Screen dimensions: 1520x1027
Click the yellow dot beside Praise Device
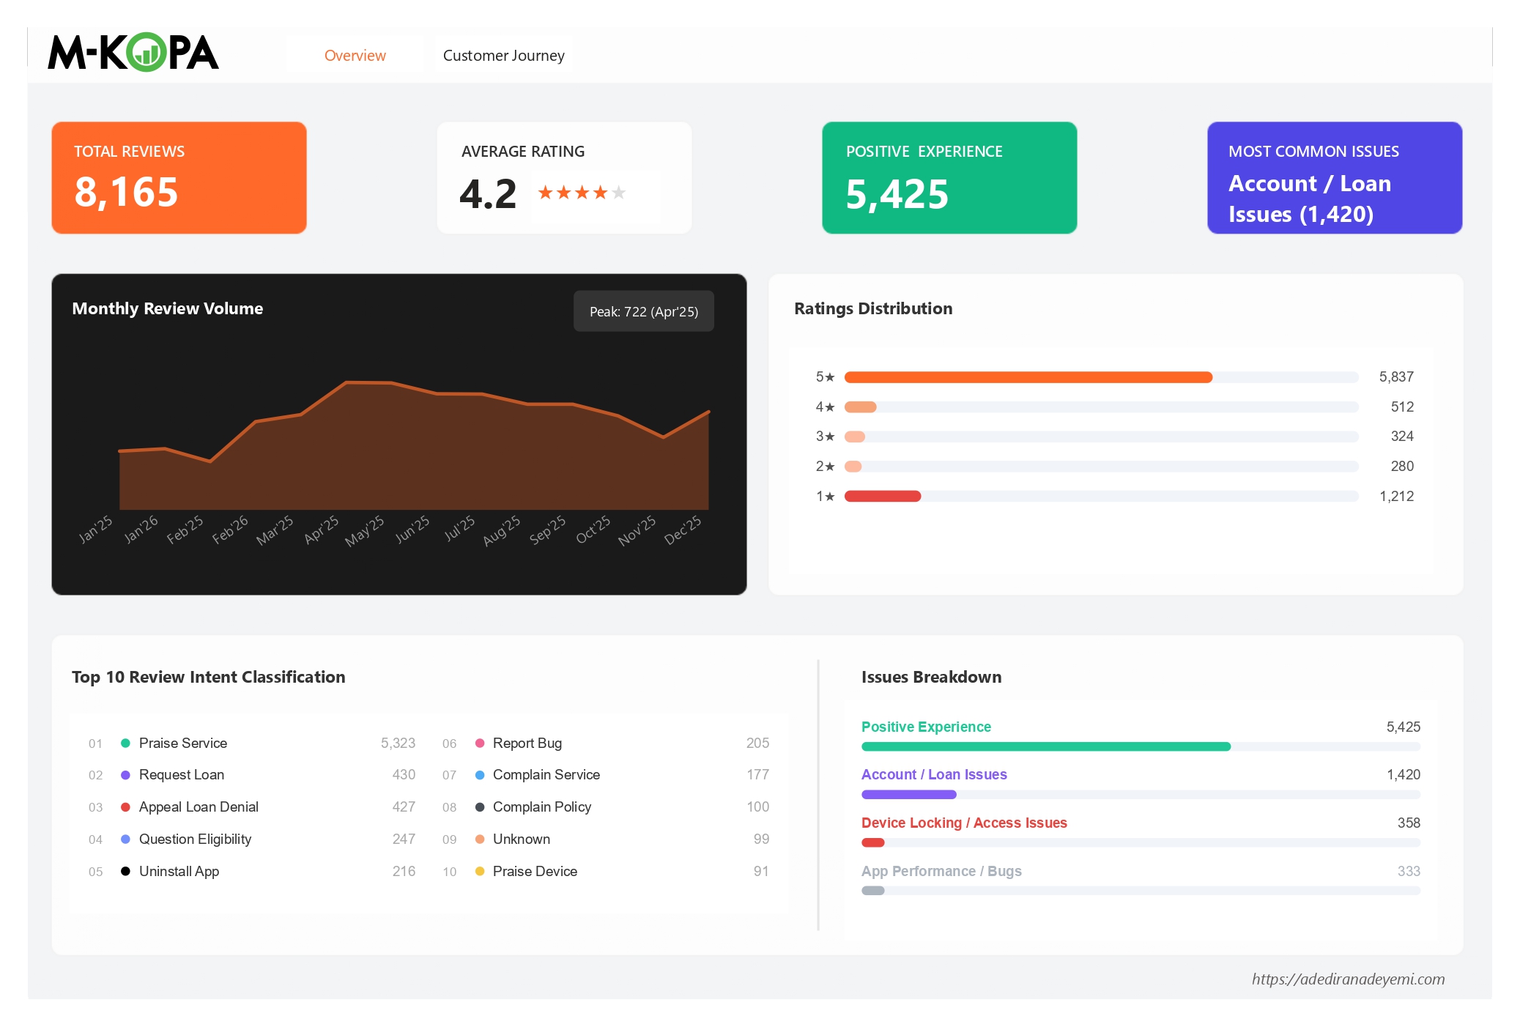point(479,871)
